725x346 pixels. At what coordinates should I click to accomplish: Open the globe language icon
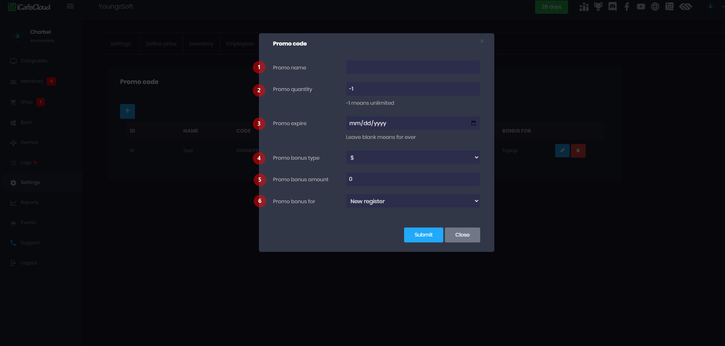(x=655, y=7)
